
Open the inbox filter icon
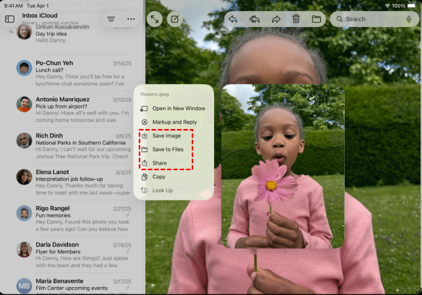coord(111,19)
